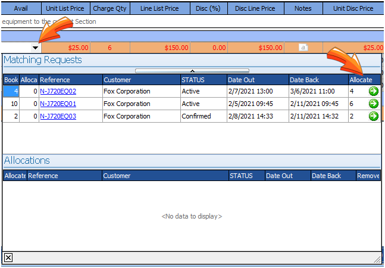Viewport: 385px width, 268px height.
Task: Click the Unit List Price column header
Action: point(65,8)
